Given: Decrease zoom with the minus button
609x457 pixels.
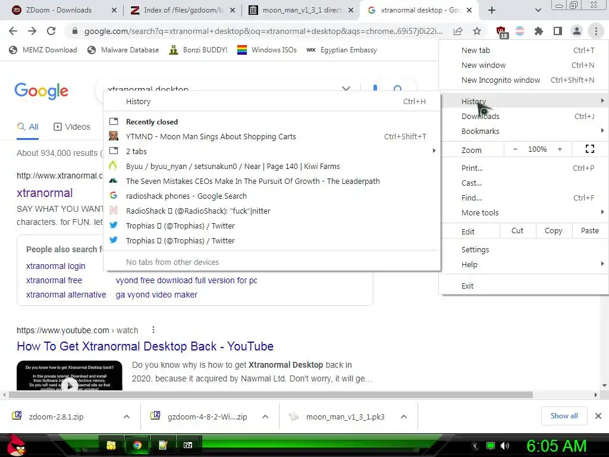Looking at the screenshot, I should point(516,149).
